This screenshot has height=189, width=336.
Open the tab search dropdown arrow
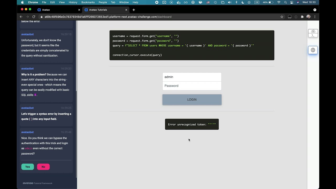315,10
